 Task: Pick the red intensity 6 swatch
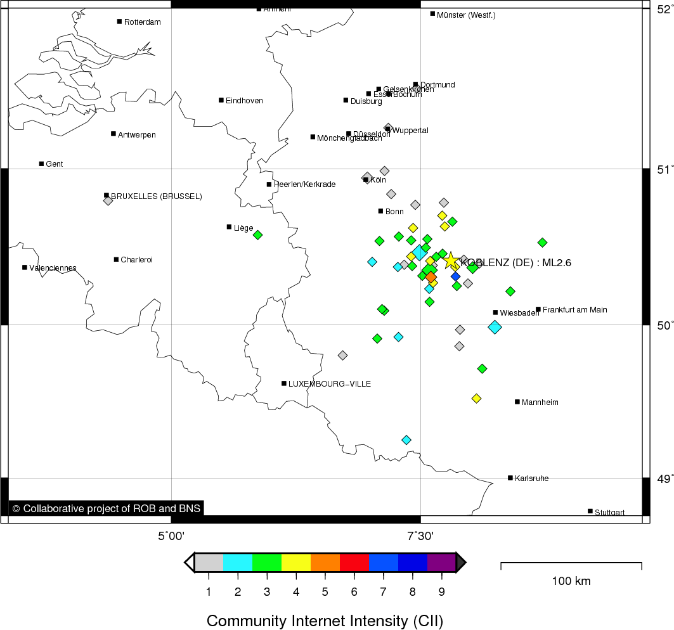[354, 562]
